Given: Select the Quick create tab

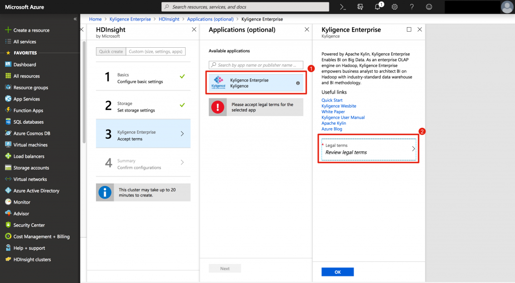Looking at the screenshot, I should pyautogui.click(x=111, y=52).
